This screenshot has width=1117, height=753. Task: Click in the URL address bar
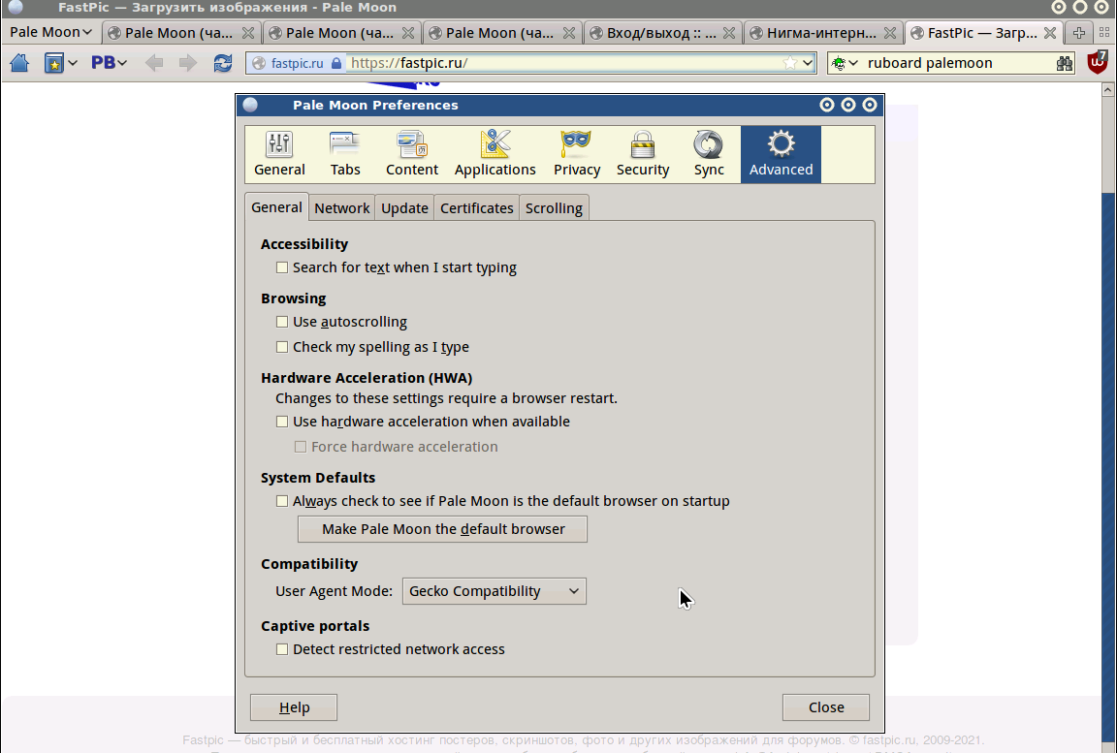click(x=562, y=63)
